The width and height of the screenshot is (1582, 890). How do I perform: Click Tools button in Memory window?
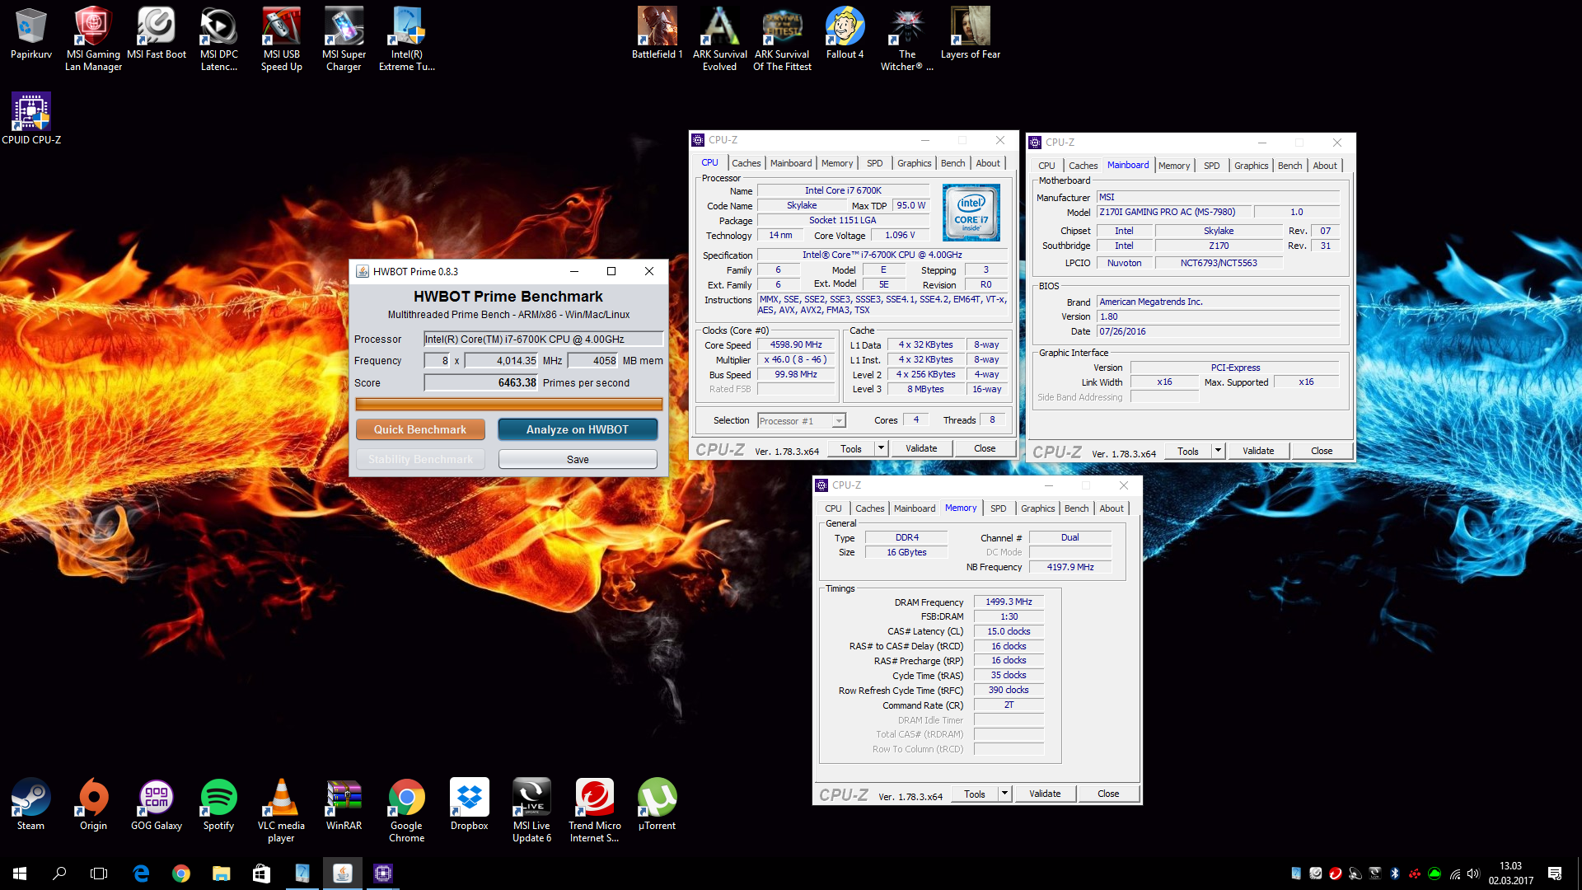click(975, 794)
